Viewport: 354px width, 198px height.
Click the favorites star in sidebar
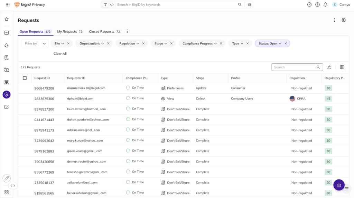[x=7, y=20]
